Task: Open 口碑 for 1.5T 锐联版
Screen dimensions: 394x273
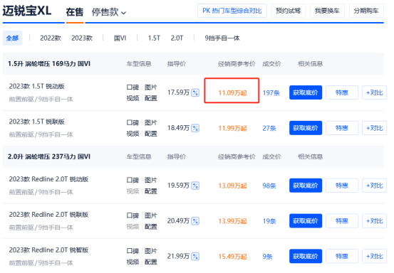Action: tap(133, 122)
